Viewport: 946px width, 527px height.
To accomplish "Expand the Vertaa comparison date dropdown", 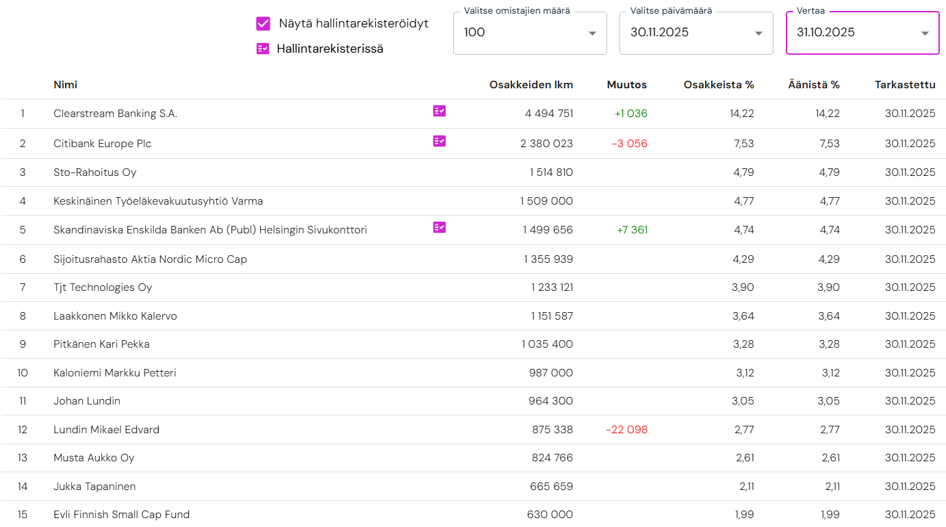I will 862,33.
